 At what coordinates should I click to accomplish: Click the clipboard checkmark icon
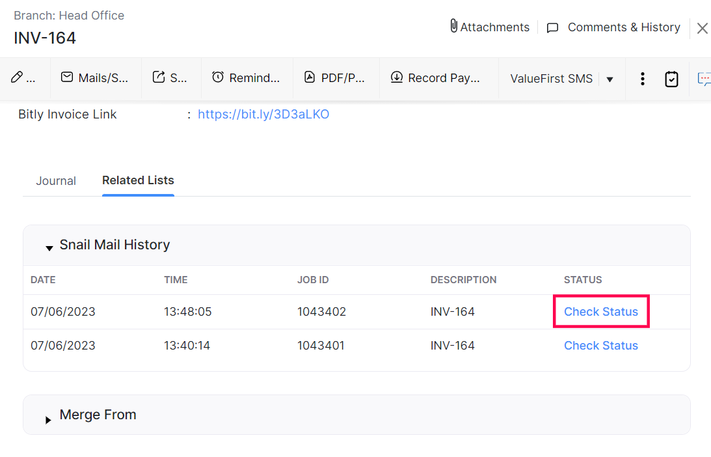point(671,79)
